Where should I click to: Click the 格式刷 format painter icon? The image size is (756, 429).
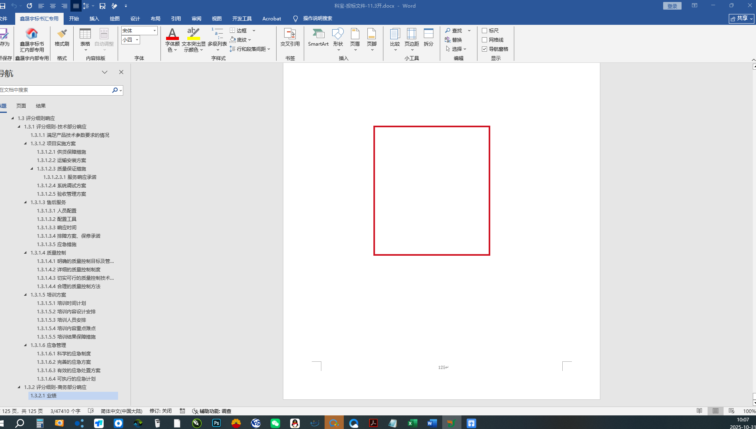click(x=62, y=34)
